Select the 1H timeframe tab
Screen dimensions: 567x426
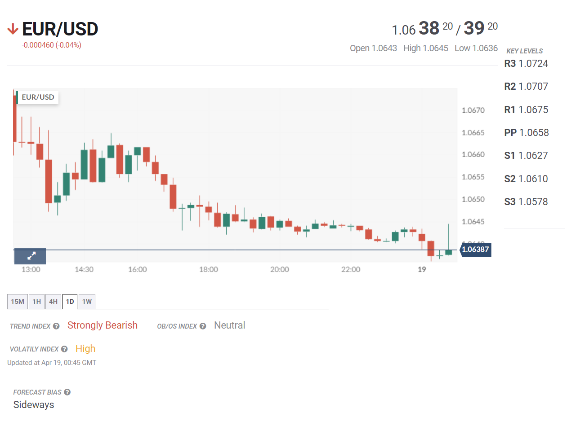pos(37,302)
